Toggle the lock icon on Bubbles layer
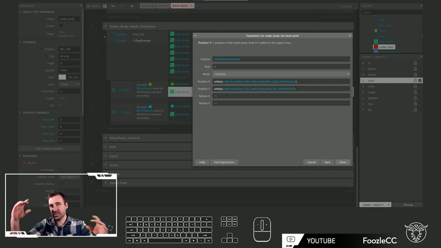The image size is (441, 248). tap(415, 98)
